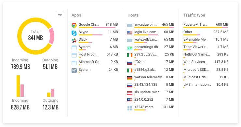
Task: Select the TeamViewer traffic type entry
Action: (x=206, y=48)
